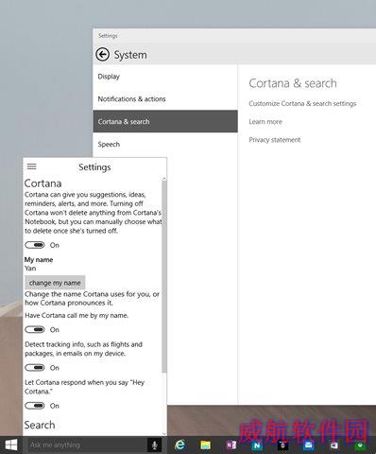Viewport: 376px width, 454px height.
Task: Launch Internet Explorer from the taskbar
Action: 180,445
